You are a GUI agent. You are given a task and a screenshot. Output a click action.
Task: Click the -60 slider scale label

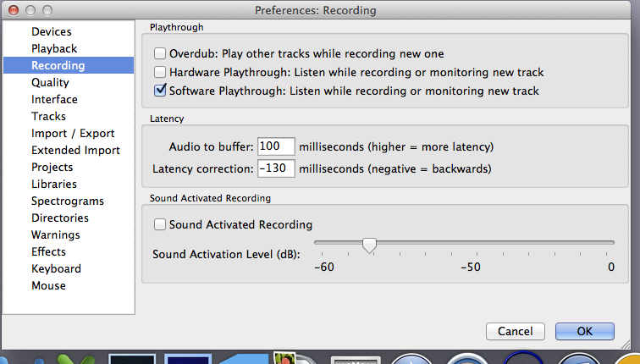tap(324, 267)
